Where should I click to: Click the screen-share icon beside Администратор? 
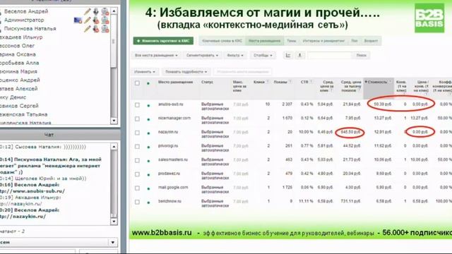pos(78,20)
